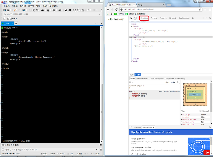This screenshot has width=213, height=157.
Task: Close the What's New drawer tab
Action: (x=154, y=127)
